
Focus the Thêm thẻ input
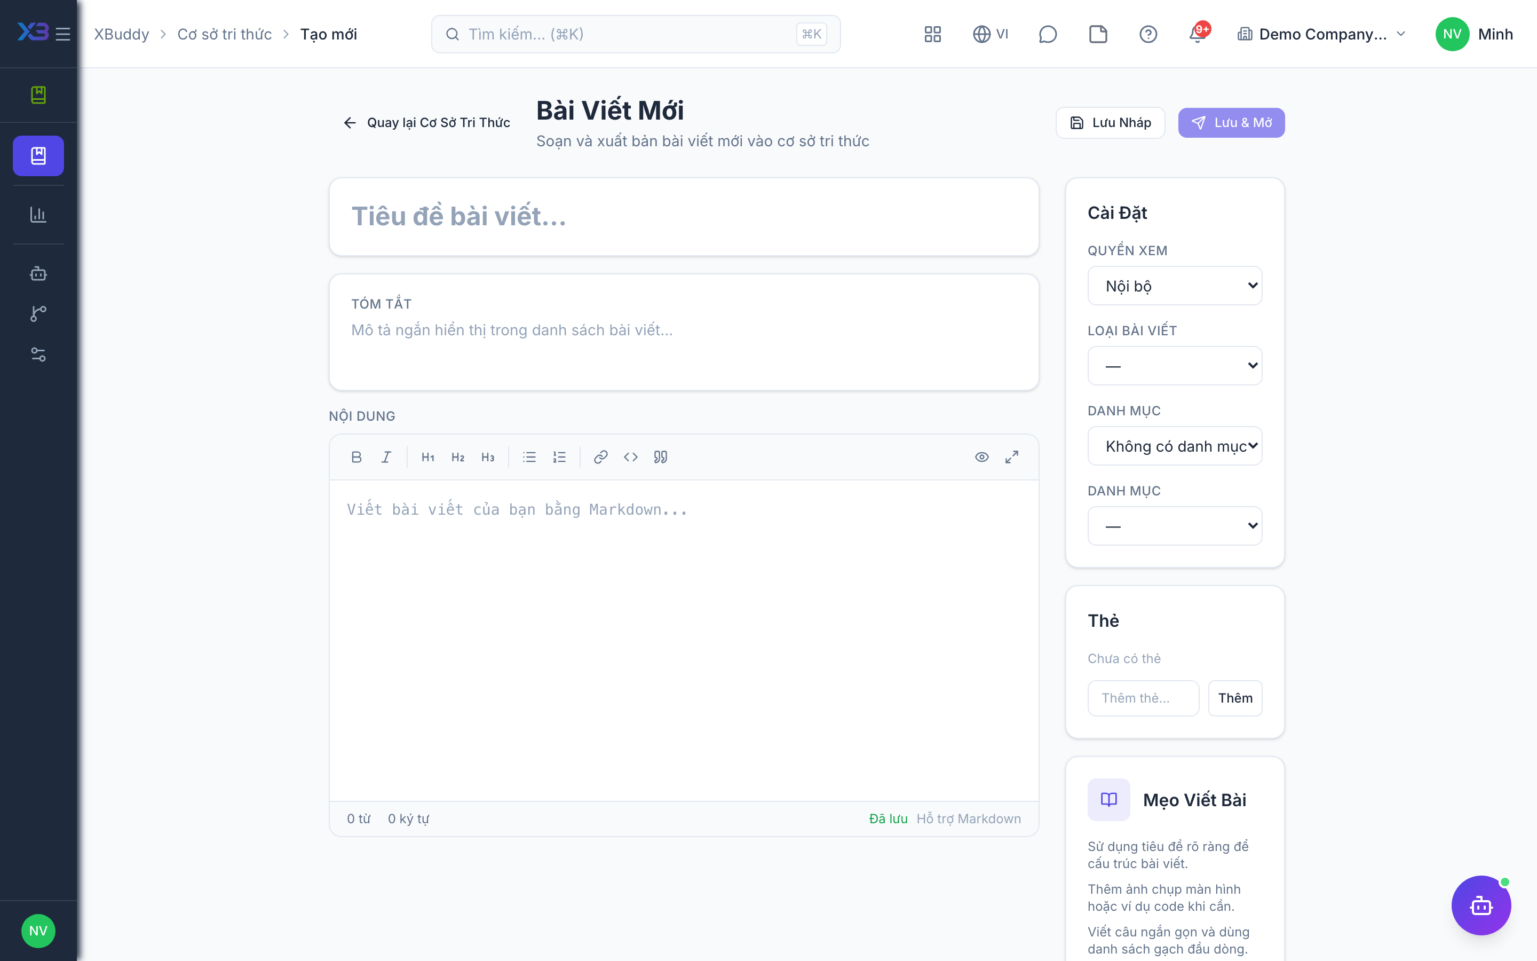point(1143,698)
